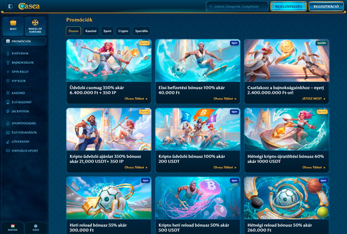Open the Wheel of Fortune tile
Image resolution: width=347 pixels, height=234 pixels.
(35, 26)
